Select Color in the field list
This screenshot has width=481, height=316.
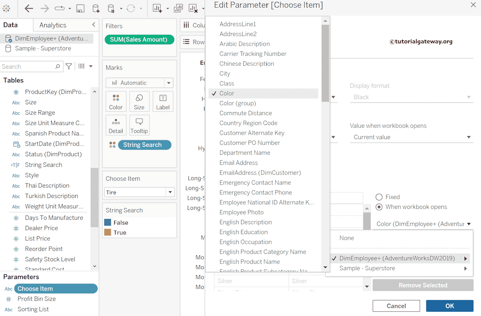264,93
